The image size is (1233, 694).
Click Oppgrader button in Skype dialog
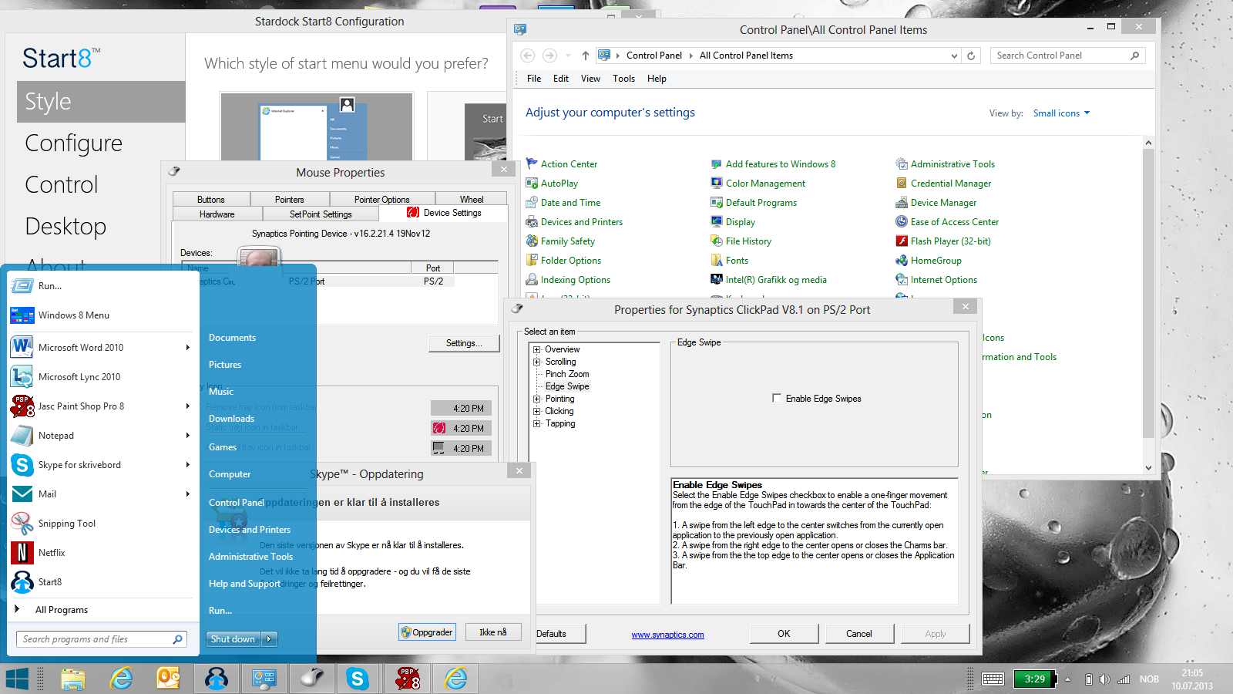427,632
